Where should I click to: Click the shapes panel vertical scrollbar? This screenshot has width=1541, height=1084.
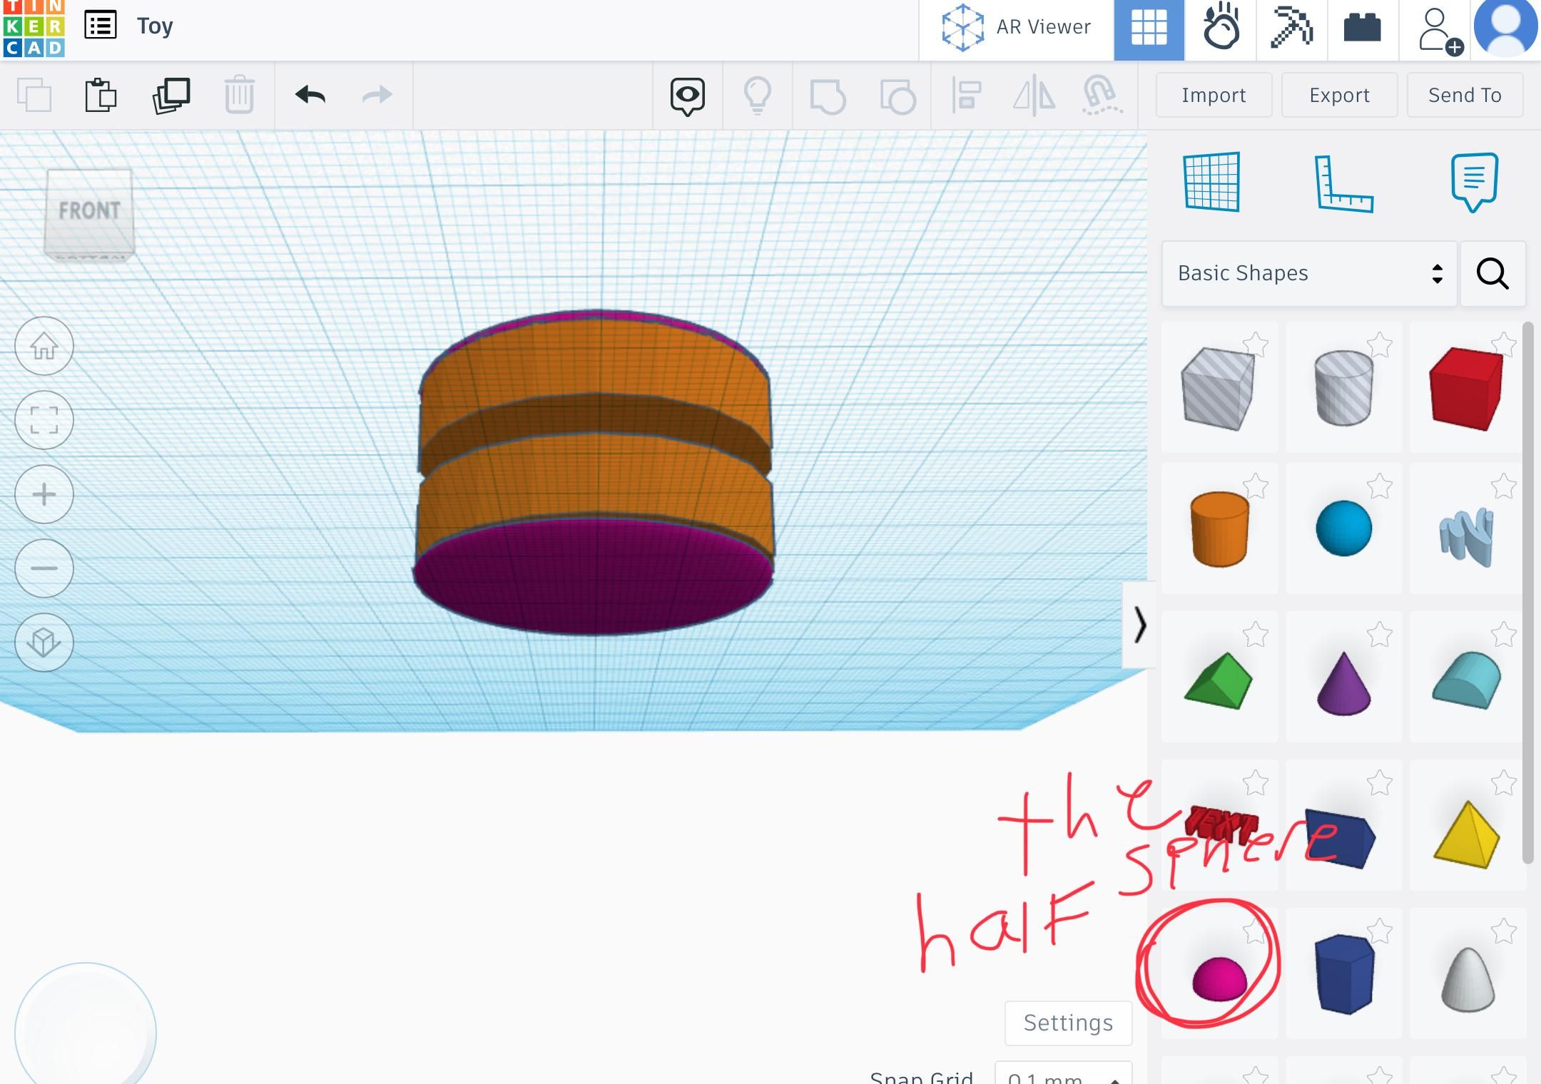tap(1527, 592)
